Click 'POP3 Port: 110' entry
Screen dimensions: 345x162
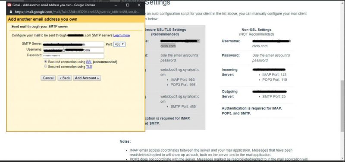click(x=275, y=80)
